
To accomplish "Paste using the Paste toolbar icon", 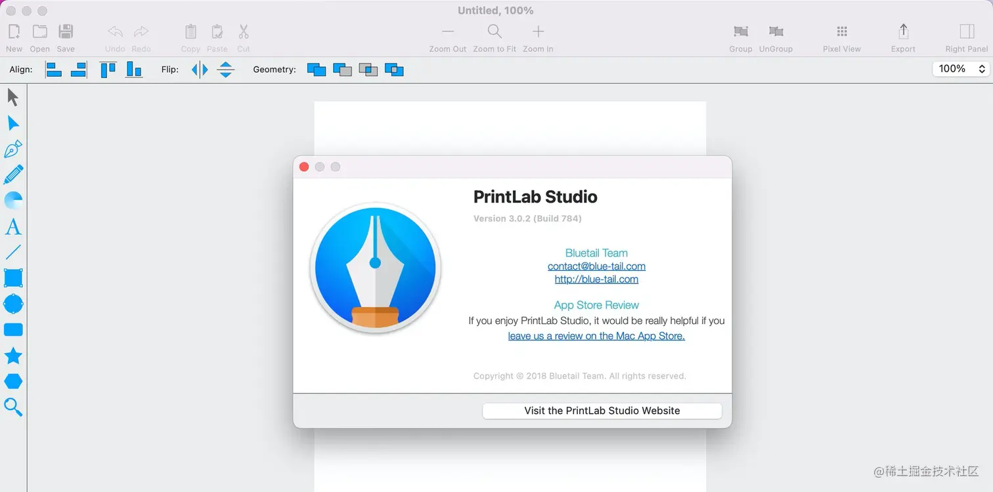I will click(217, 31).
